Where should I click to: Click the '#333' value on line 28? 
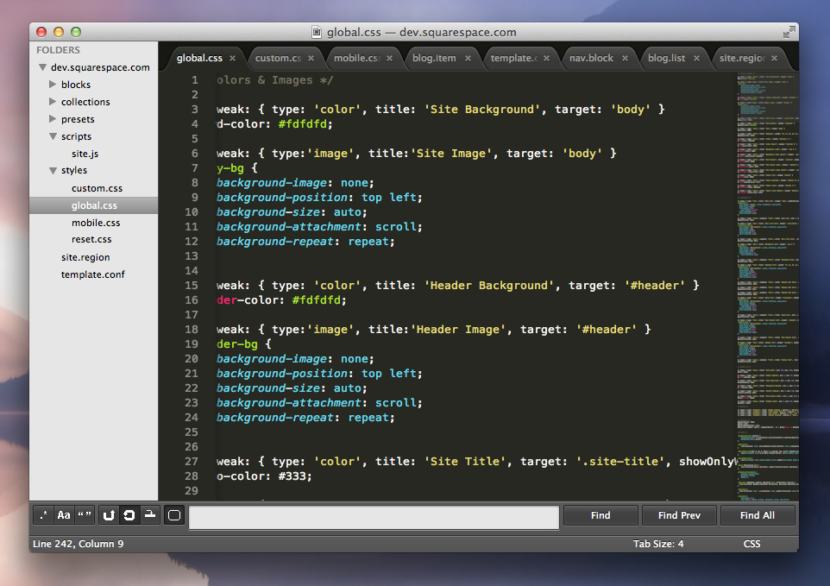[292, 476]
